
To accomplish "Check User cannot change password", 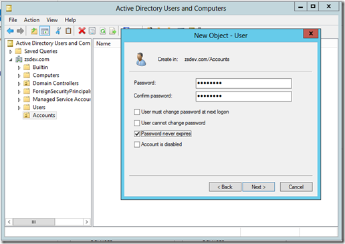I will [x=137, y=123].
